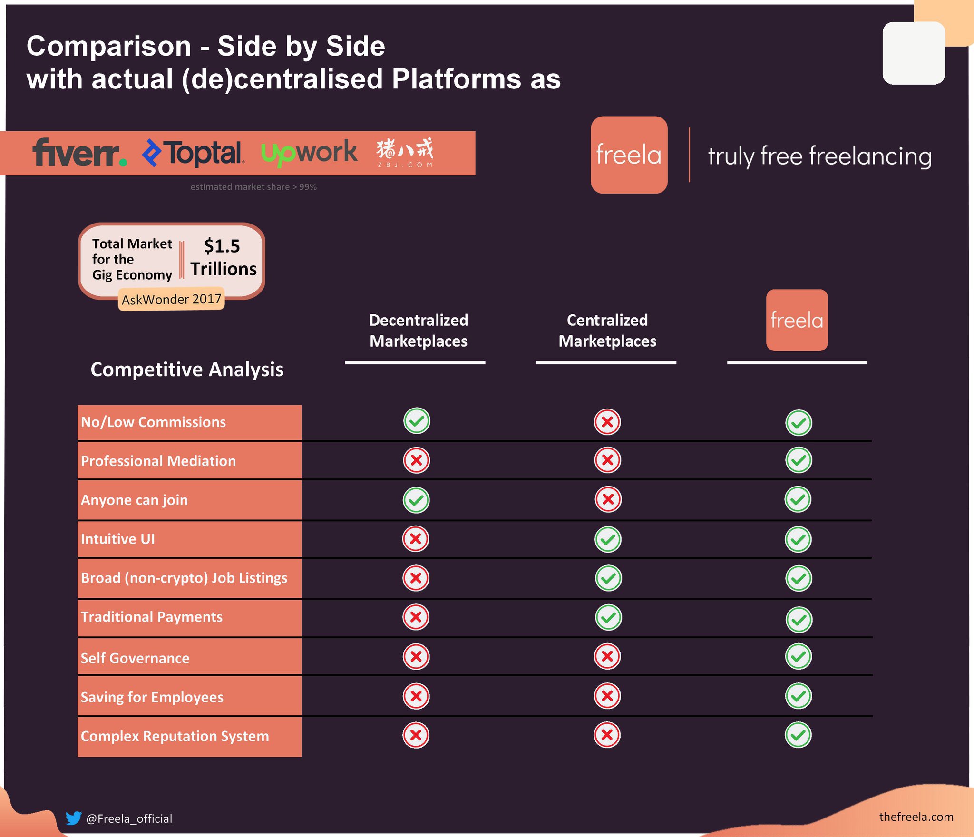Click the Upwork logo
This screenshot has width=974, height=837.
click(x=309, y=153)
